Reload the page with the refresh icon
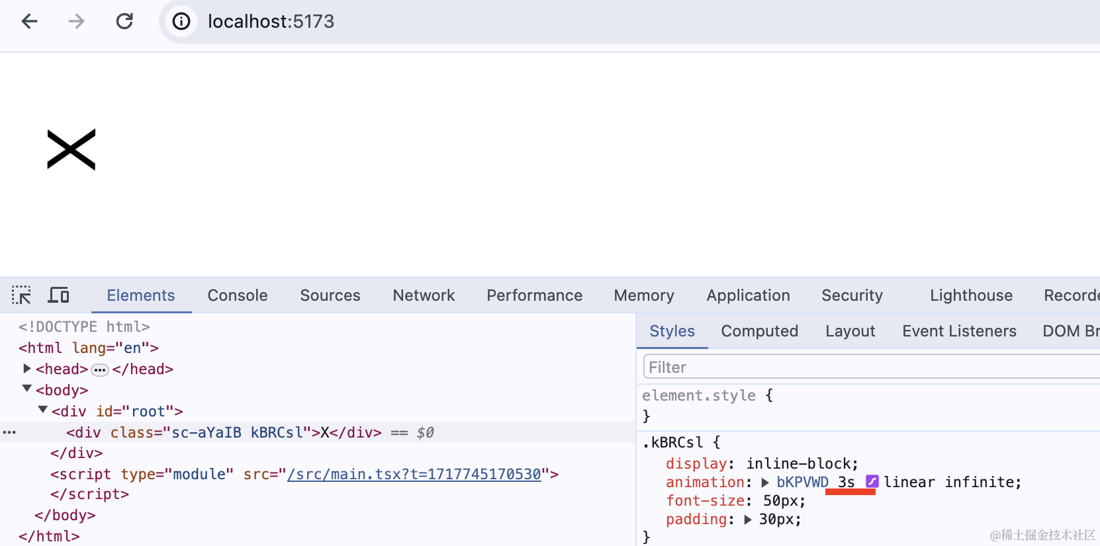The width and height of the screenshot is (1100, 546). (124, 22)
